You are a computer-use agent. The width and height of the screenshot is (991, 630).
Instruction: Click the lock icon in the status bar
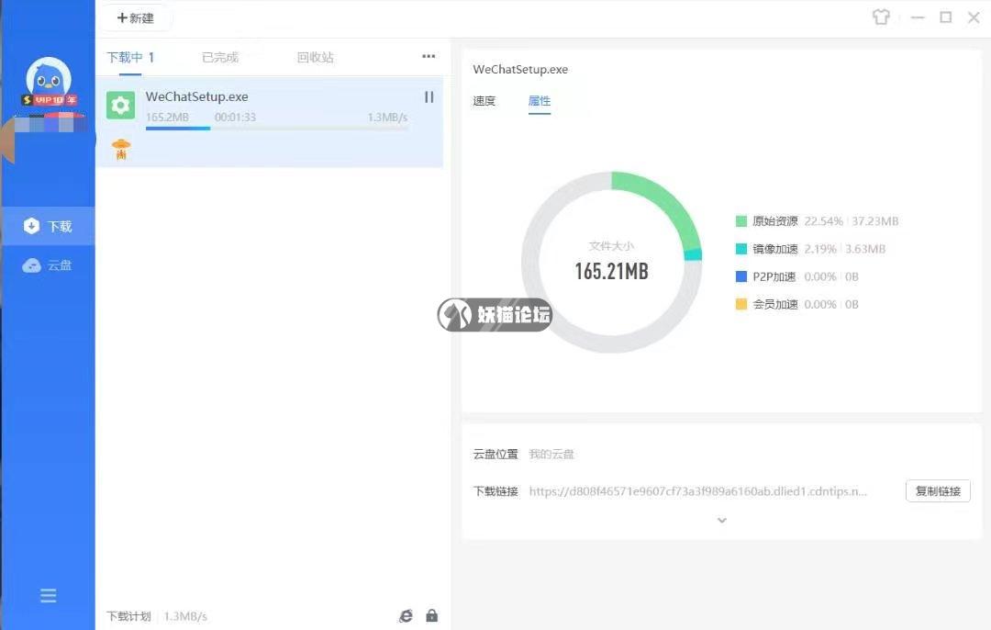click(x=431, y=615)
